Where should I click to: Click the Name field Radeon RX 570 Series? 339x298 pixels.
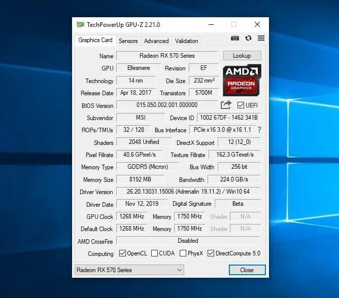pyautogui.click(x=167, y=56)
